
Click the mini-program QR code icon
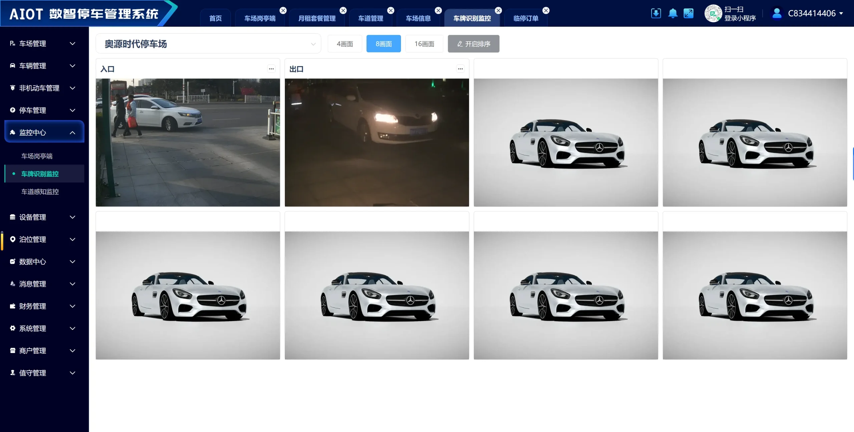(x=713, y=13)
